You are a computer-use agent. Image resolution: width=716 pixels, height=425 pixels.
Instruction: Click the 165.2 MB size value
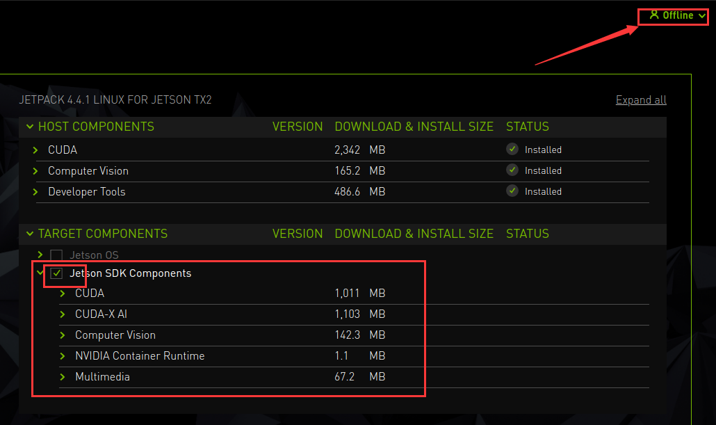(360, 171)
